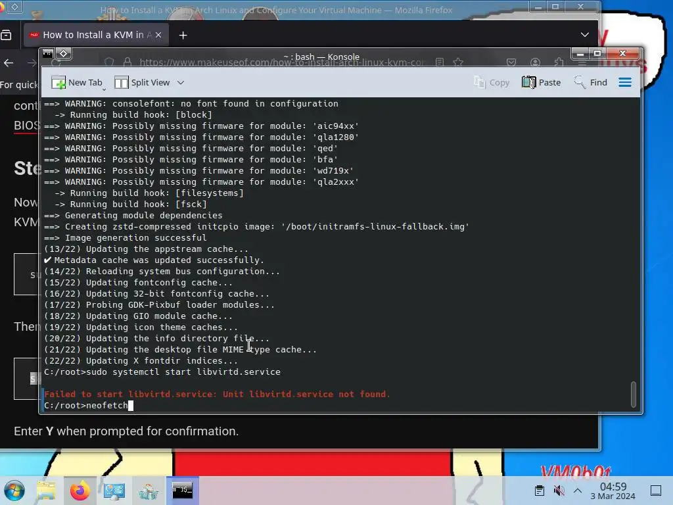The width and height of the screenshot is (673, 505).
Task: Click the Copy button in Konsole
Action: tap(492, 82)
